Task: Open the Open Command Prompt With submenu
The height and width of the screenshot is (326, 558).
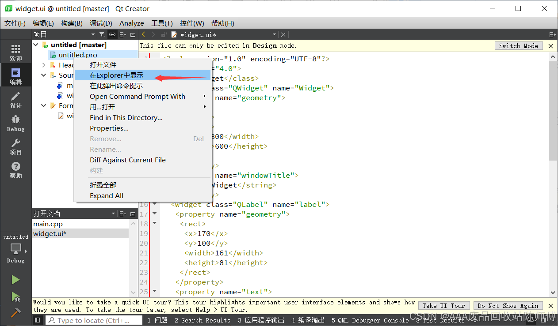Action: click(143, 96)
